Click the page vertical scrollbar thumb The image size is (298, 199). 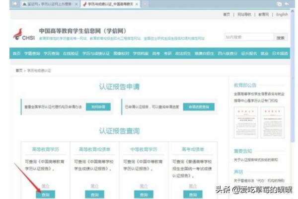[293, 78]
